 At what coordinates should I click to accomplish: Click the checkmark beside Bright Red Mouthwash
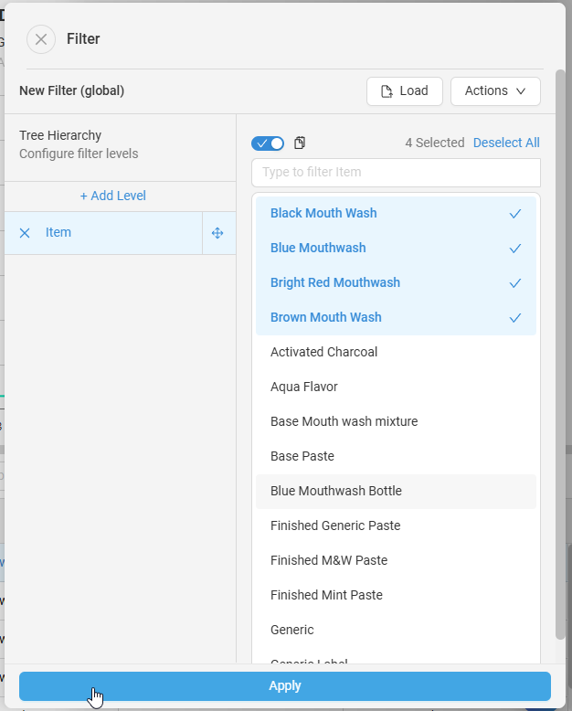click(x=515, y=283)
